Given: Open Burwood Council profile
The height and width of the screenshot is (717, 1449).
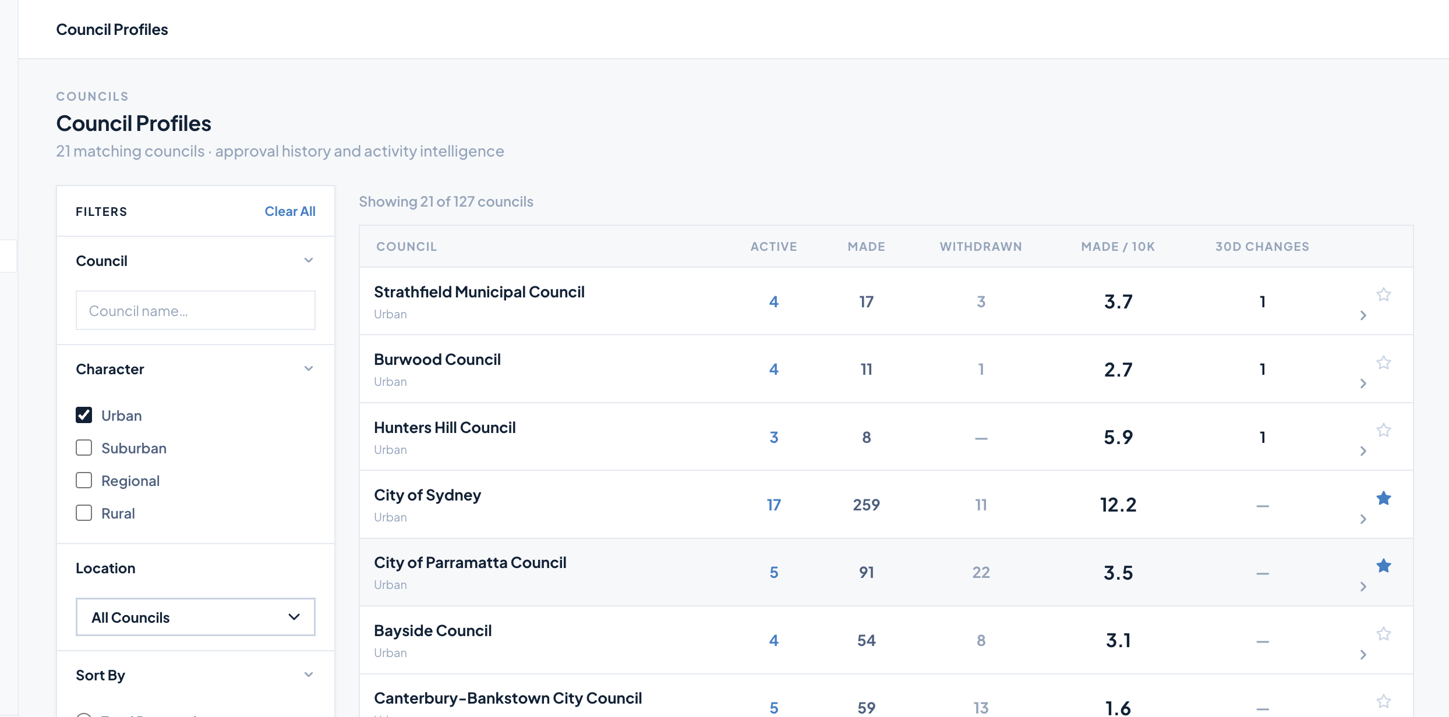Looking at the screenshot, I should coord(437,360).
